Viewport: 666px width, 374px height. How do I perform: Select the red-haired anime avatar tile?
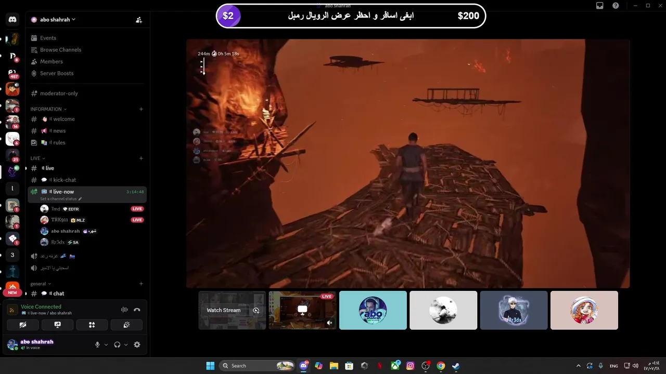[x=584, y=310]
